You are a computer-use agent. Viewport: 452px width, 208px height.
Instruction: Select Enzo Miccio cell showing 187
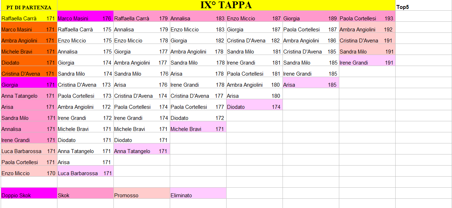(x=254, y=19)
